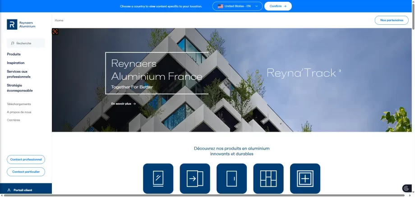The height and width of the screenshot is (197, 415).
Task: Go to Téléchargements page
Action: pos(19,104)
